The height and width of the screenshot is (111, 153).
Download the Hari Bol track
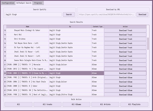(x=125, y=35)
